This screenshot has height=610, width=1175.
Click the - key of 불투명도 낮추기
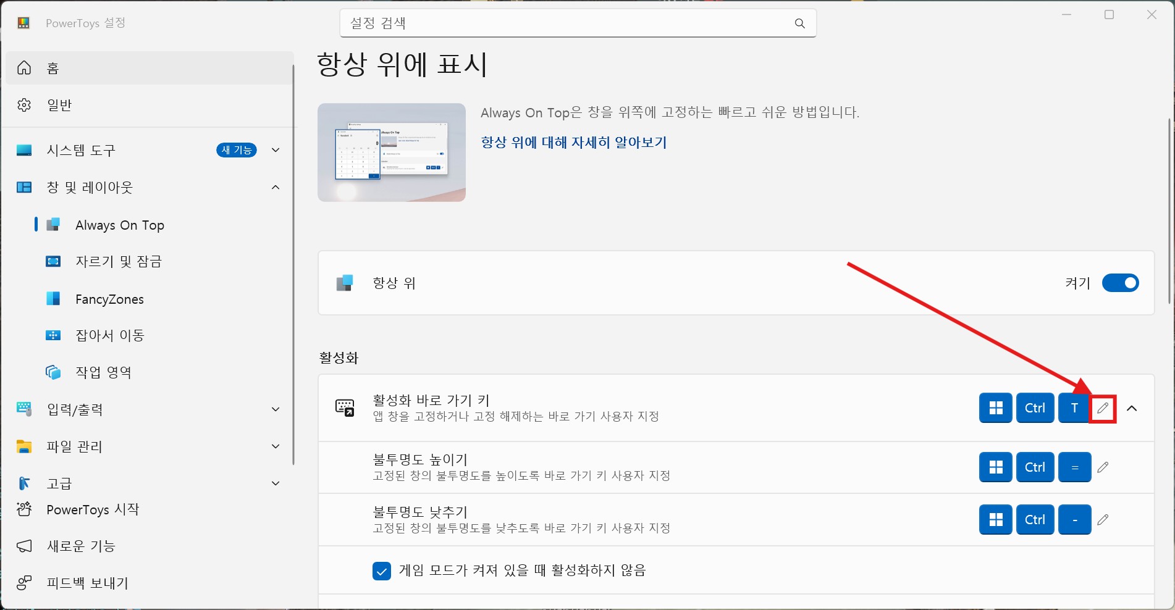(x=1075, y=520)
